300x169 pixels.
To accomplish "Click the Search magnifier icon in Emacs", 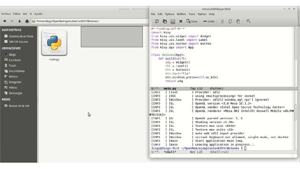I will [248, 21].
